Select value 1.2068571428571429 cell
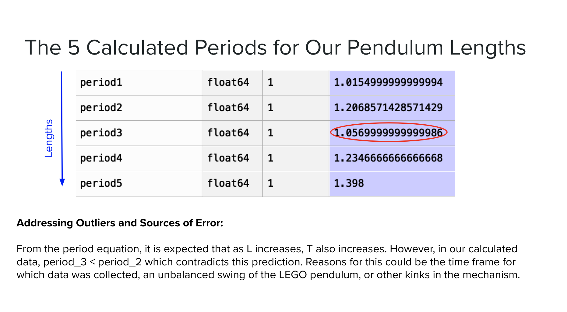 392,108
